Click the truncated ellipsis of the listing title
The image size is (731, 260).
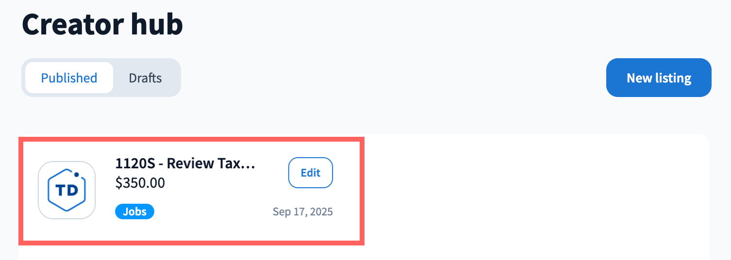(x=248, y=164)
